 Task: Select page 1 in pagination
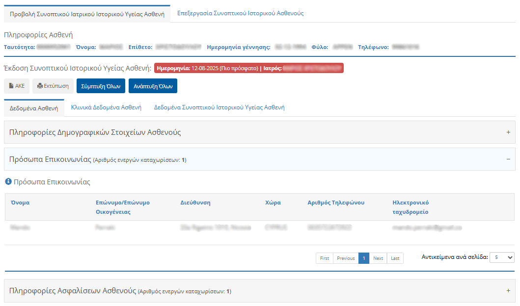click(x=364, y=258)
